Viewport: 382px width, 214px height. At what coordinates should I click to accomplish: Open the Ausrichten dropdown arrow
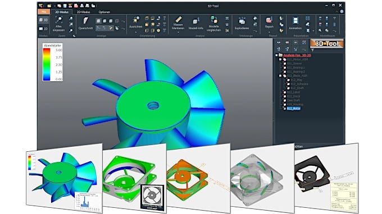point(136,32)
